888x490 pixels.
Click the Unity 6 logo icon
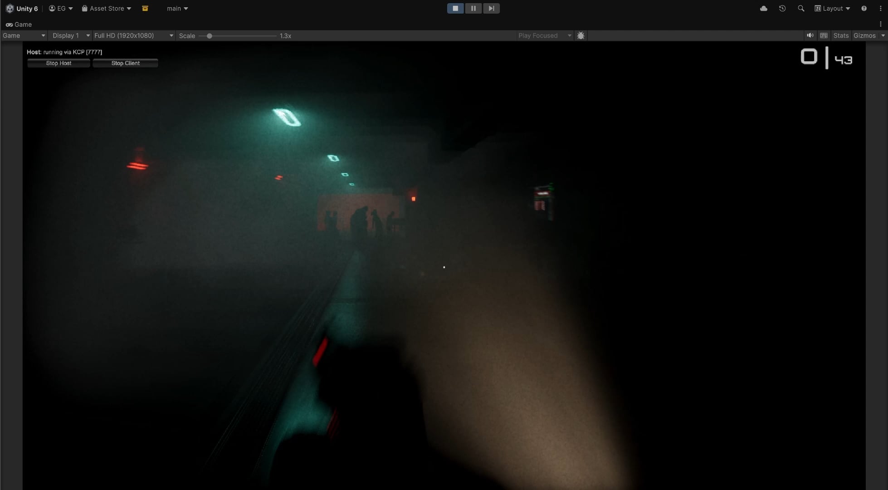coord(10,9)
